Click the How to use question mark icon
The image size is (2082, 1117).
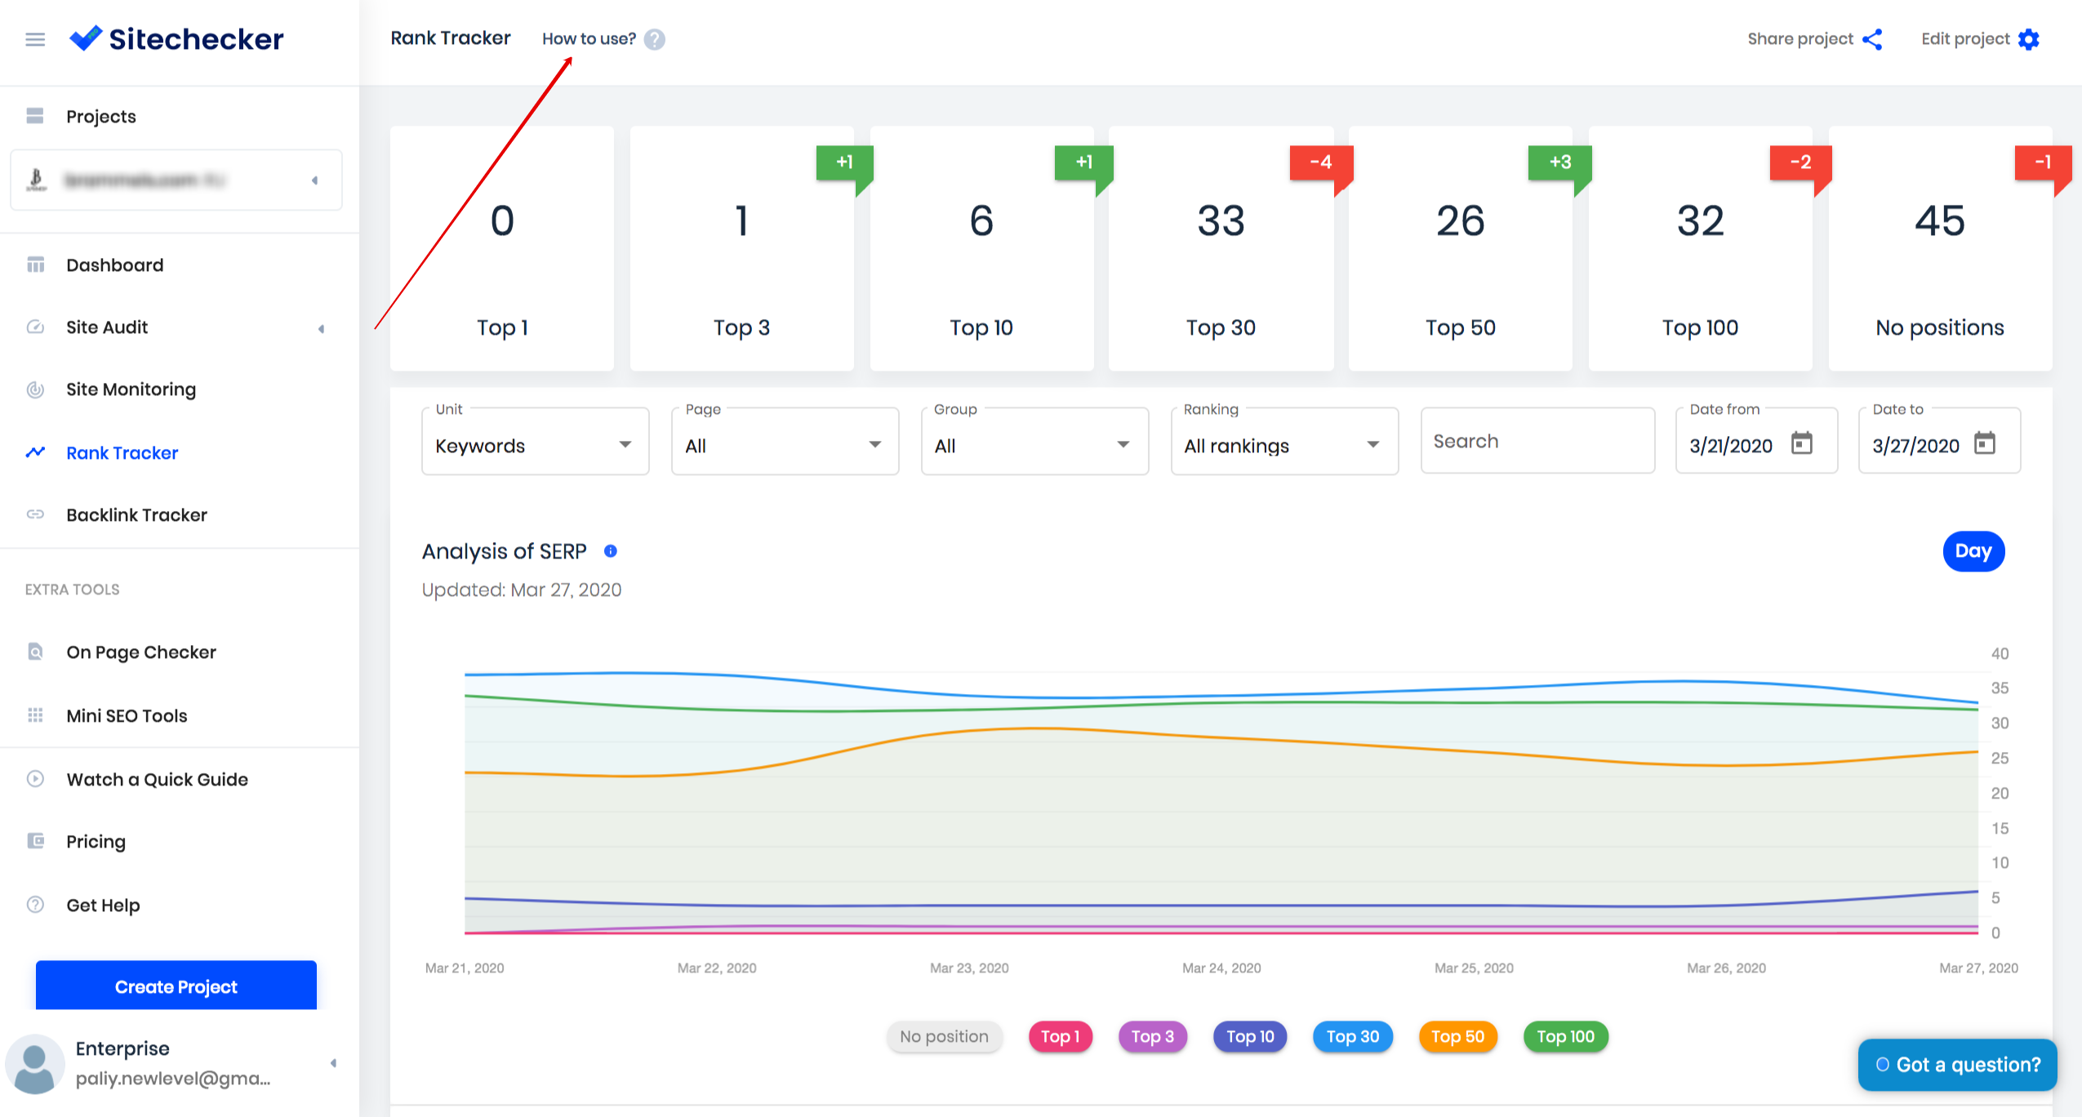(654, 39)
